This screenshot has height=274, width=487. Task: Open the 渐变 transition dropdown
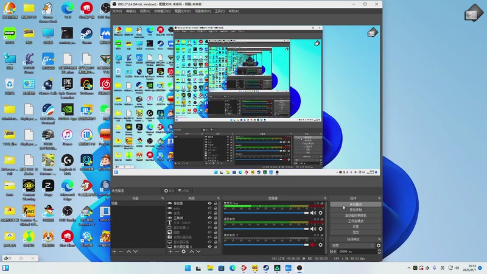click(x=353, y=245)
